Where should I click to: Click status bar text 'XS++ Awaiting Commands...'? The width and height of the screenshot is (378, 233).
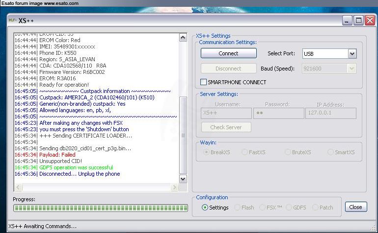point(42,226)
